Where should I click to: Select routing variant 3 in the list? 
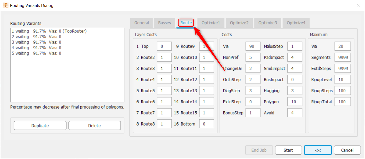(x=36, y=42)
